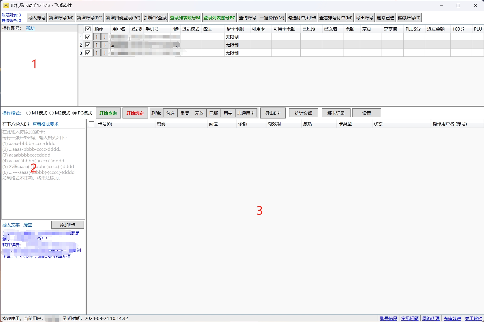Click 登录列表账号PC in the toolbar
This screenshot has height=322, width=484.
[219, 18]
